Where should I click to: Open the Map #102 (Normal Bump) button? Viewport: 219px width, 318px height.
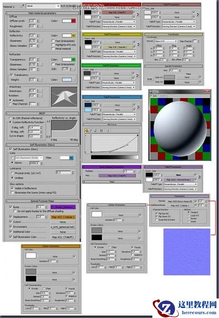[x=178, y=180]
